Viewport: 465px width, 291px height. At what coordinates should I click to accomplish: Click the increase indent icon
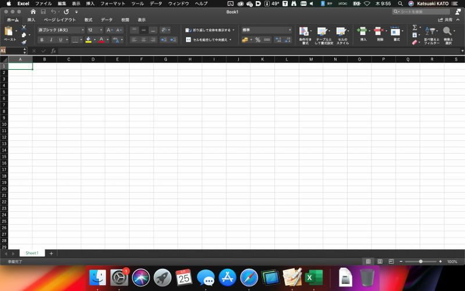173,40
